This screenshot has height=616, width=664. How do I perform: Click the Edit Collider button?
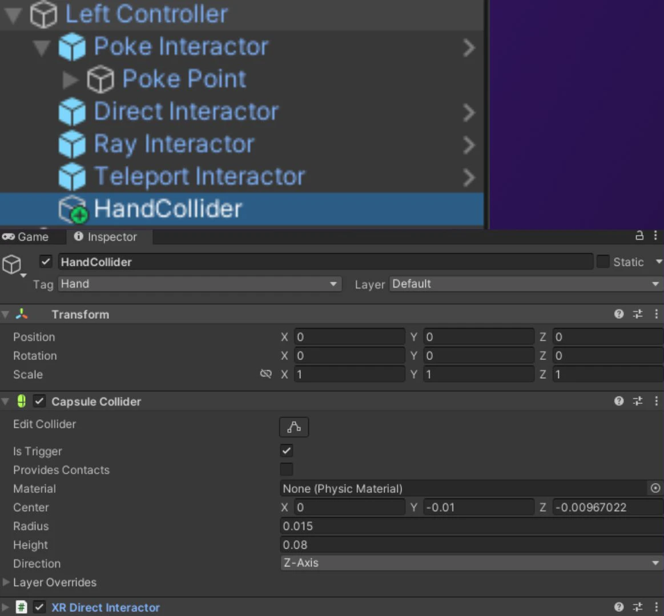coord(294,427)
